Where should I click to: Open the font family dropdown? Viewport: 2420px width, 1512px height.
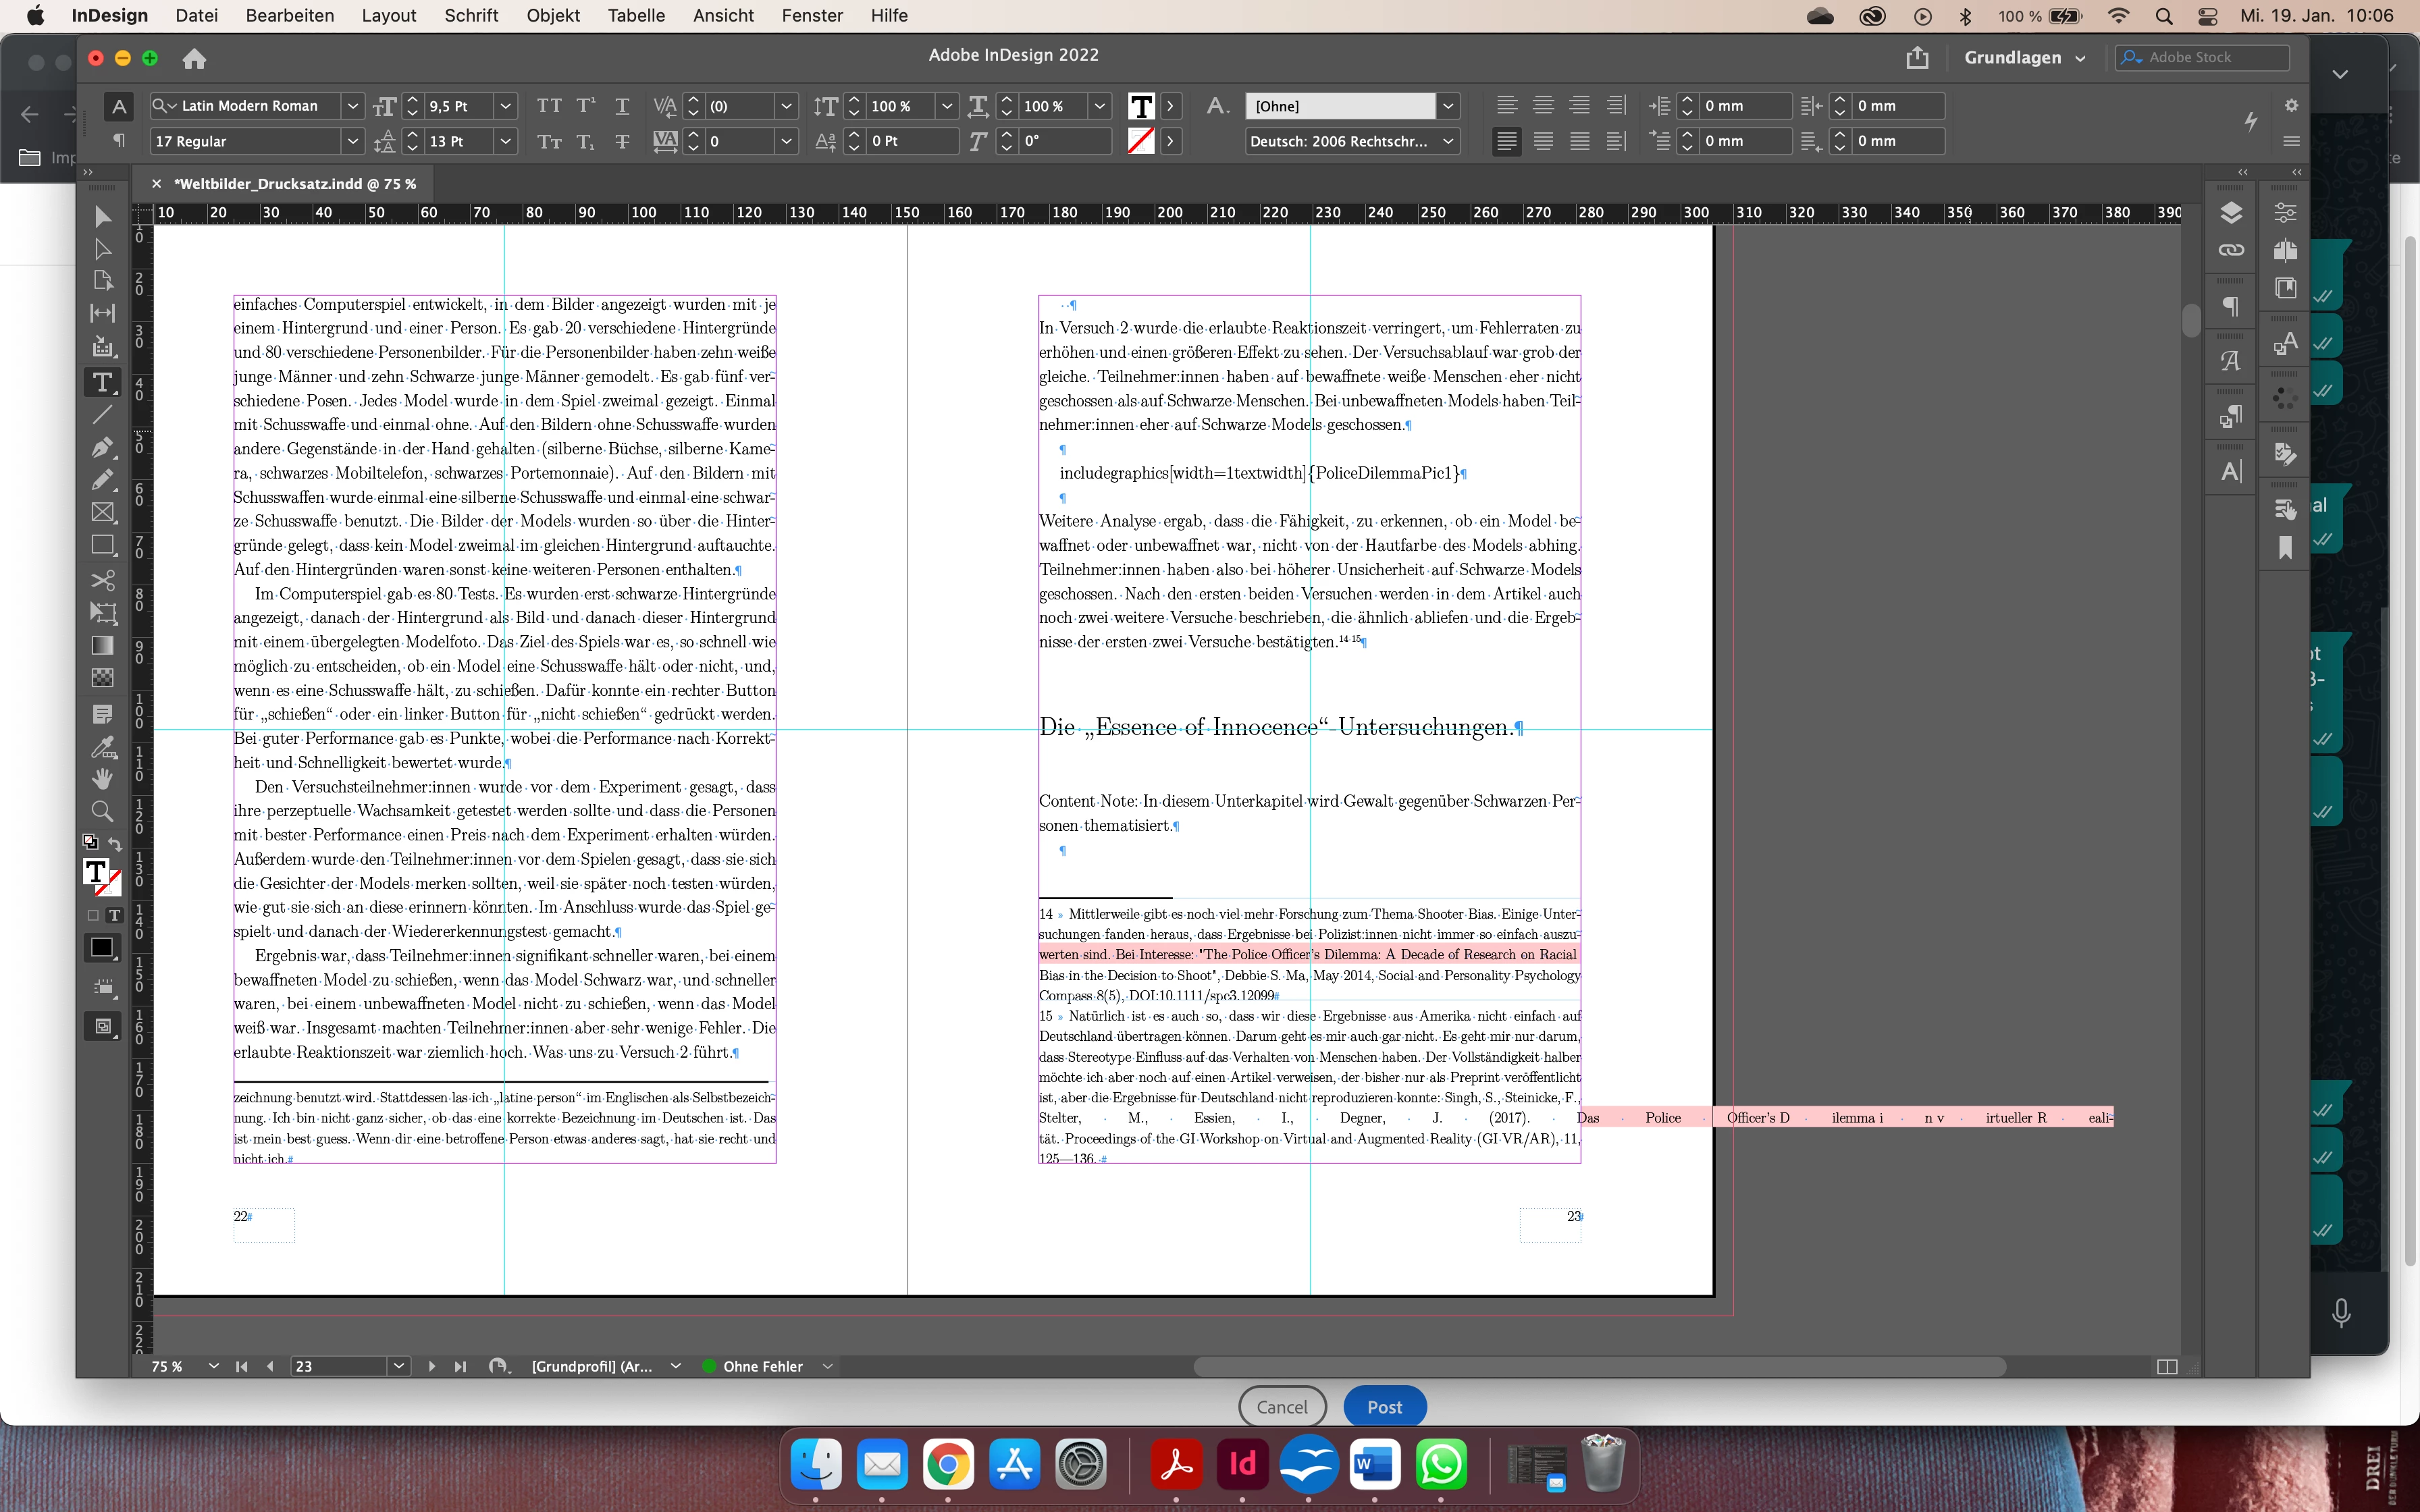(x=352, y=106)
